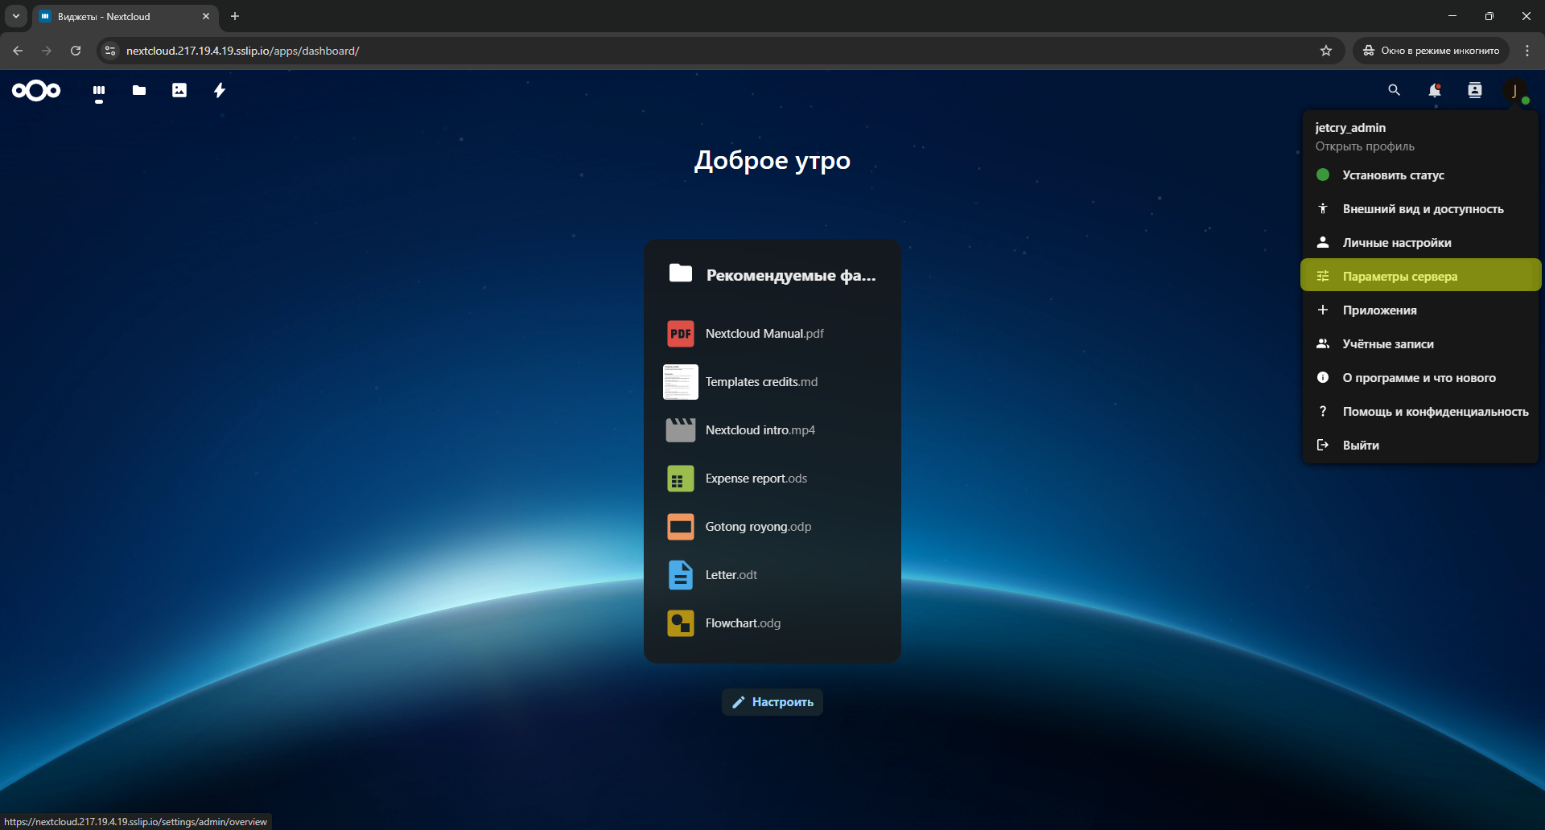
Task: Click site info icon in address bar
Action: click(111, 51)
